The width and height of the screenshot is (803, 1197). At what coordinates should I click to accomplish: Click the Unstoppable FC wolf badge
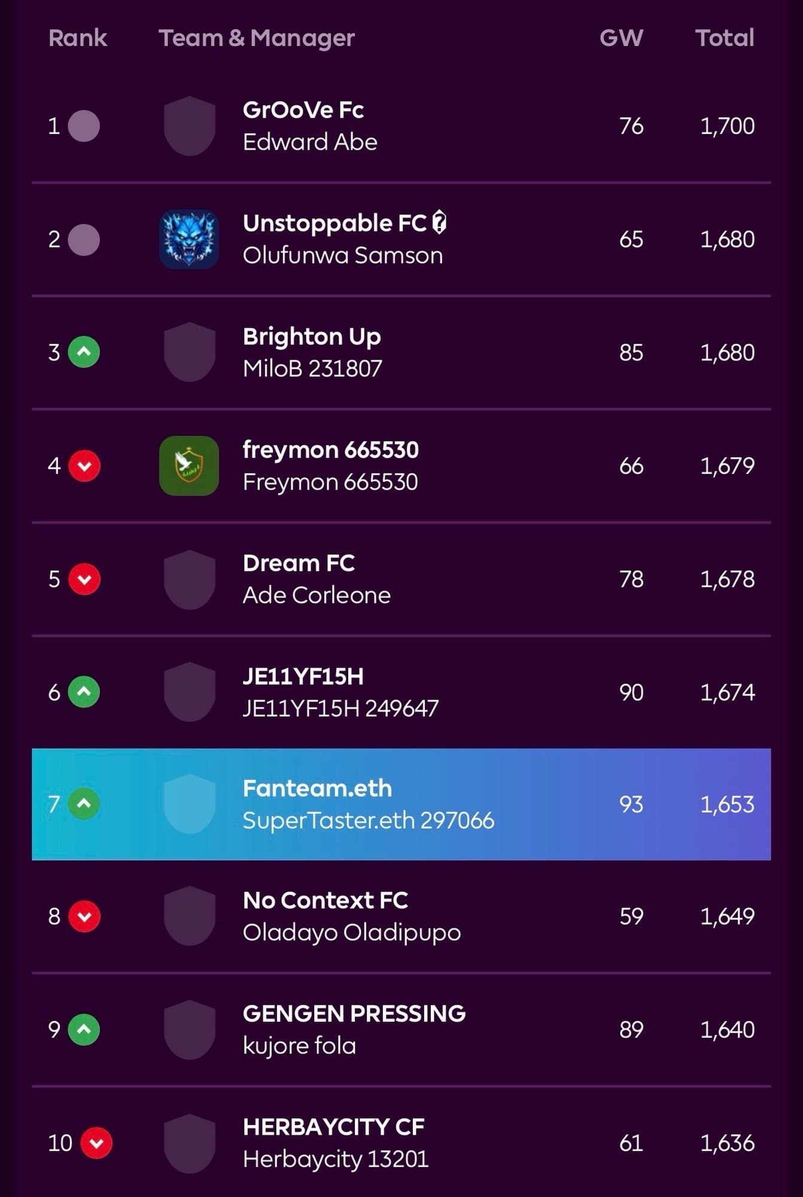pos(189,239)
